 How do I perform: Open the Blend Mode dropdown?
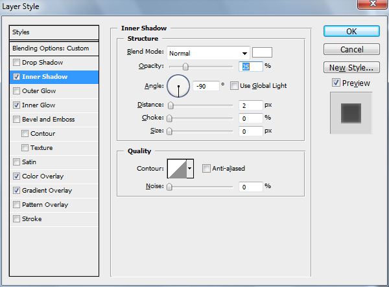pos(208,53)
